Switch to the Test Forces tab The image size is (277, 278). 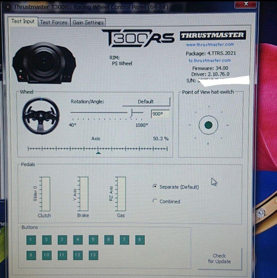[x=54, y=22]
